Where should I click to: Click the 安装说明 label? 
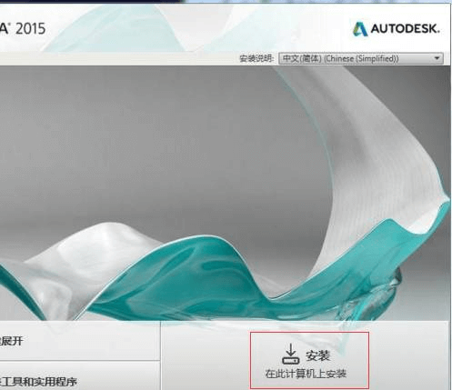click(x=256, y=58)
